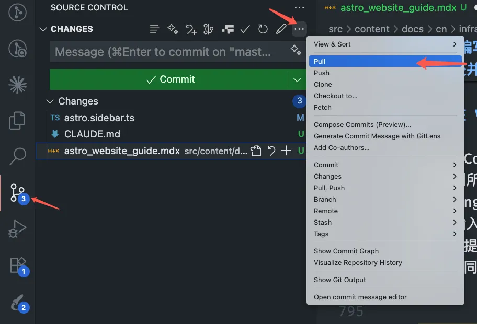This screenshot has width=477, height=324.
Task: Discard changes on astro_website_guide.mdx
Action: (271, 151)
